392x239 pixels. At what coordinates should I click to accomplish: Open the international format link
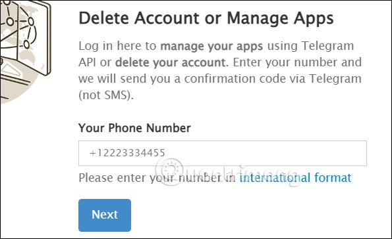[x=295, y=178]
